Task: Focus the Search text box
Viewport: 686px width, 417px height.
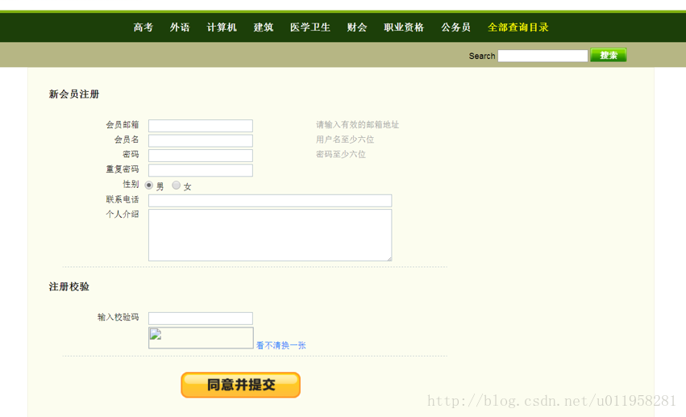Action: pos(543,56)
